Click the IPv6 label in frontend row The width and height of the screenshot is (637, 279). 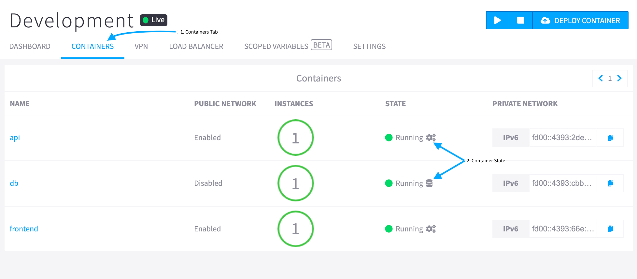(511, 229)
